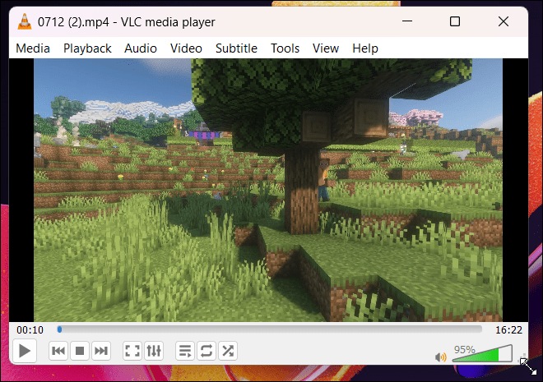543x382 pixels.
Task: Show extended settings equalizer icon
Action: (x=154, y=351)
